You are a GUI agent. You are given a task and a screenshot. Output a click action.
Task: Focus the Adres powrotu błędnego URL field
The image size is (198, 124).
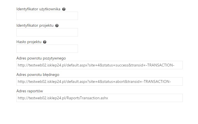tap(100, 81)
